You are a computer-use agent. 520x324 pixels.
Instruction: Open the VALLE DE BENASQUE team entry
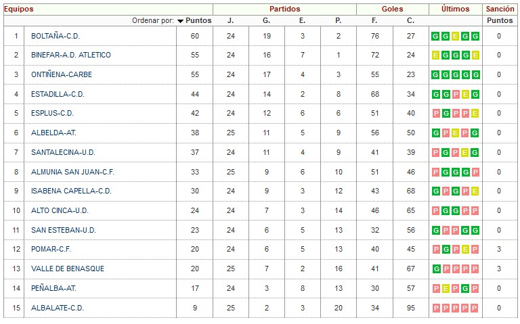(x=68, y=269)
